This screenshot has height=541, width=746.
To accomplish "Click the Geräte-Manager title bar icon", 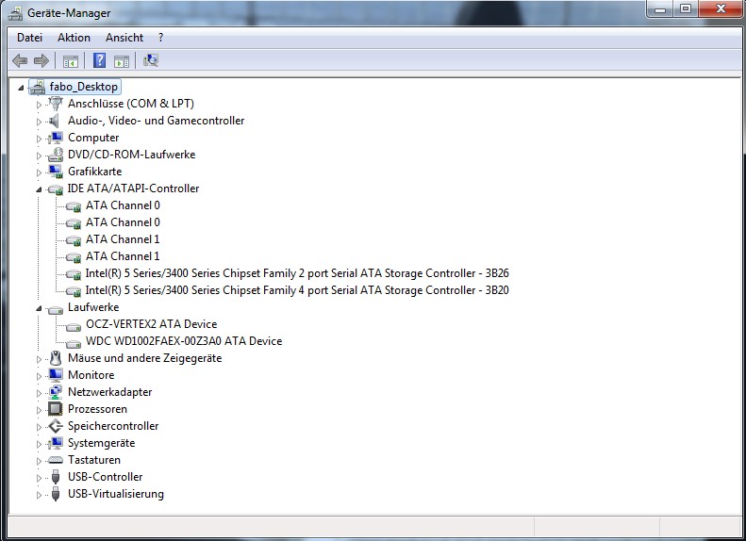I will point(15,13).
